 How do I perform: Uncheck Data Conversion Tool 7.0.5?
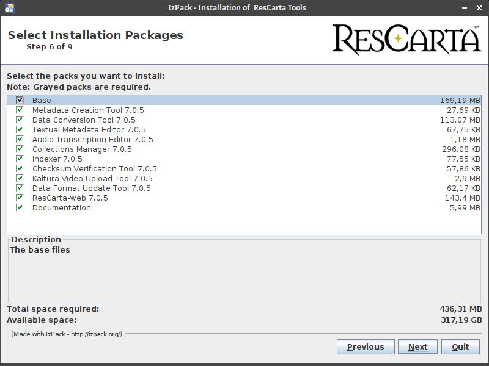[20, 120]
